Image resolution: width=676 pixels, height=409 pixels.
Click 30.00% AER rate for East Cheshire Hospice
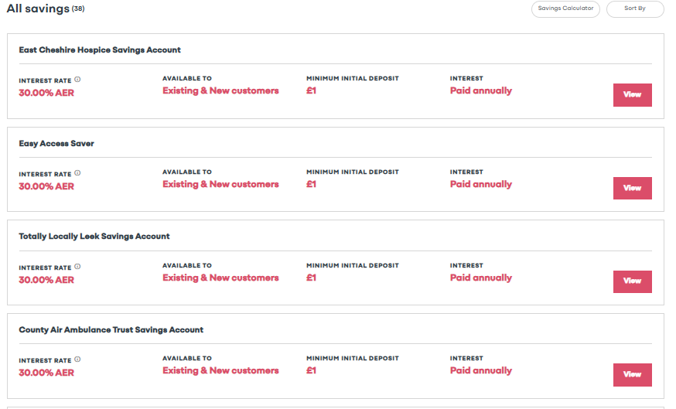(x=46, y=93)
